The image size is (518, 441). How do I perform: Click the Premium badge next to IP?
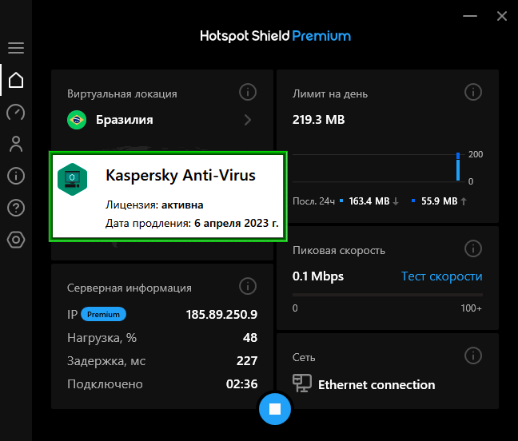coord(103,314)
